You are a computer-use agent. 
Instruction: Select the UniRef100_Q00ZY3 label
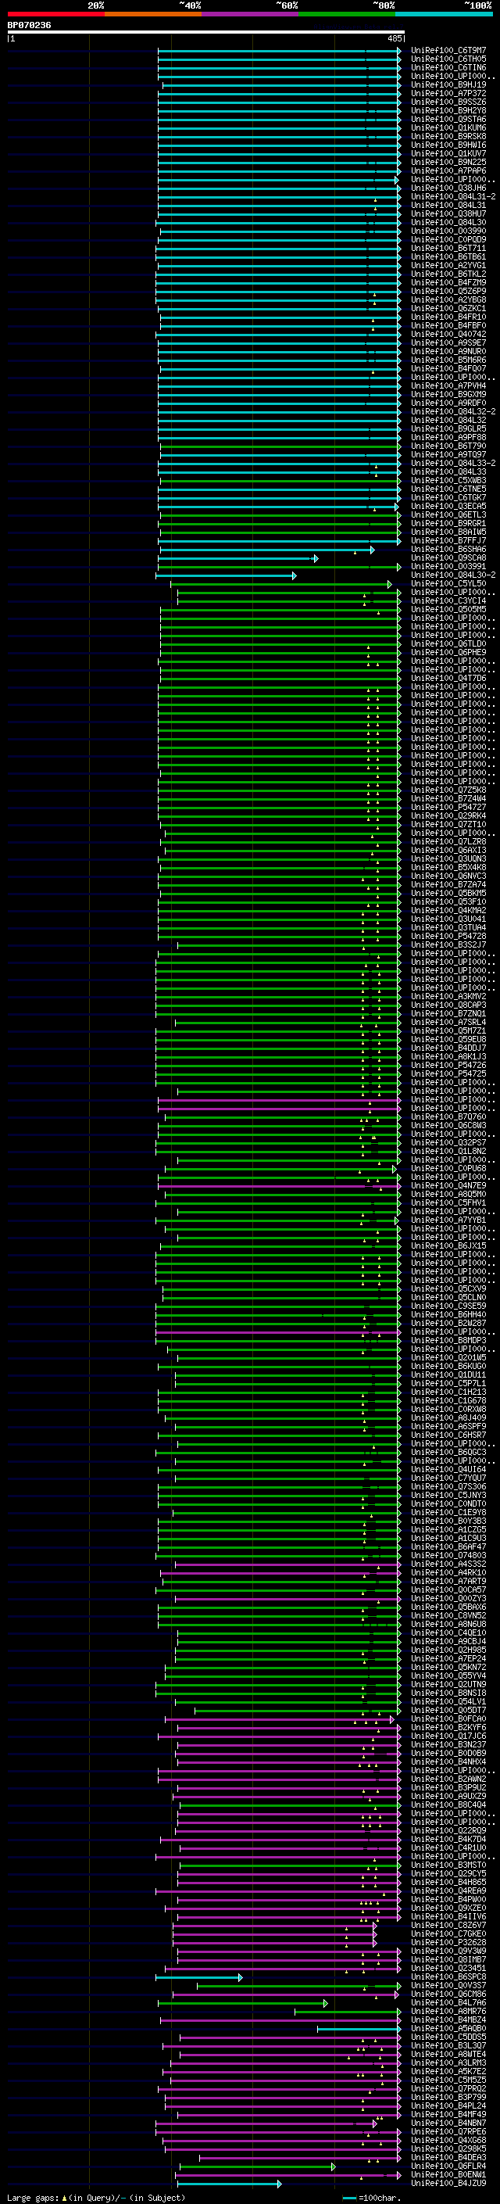click(448, 1598)
